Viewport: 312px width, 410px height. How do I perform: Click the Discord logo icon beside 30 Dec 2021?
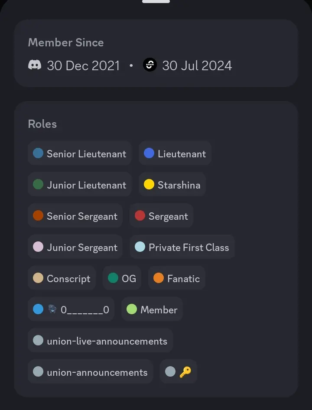tap(35, 65)
